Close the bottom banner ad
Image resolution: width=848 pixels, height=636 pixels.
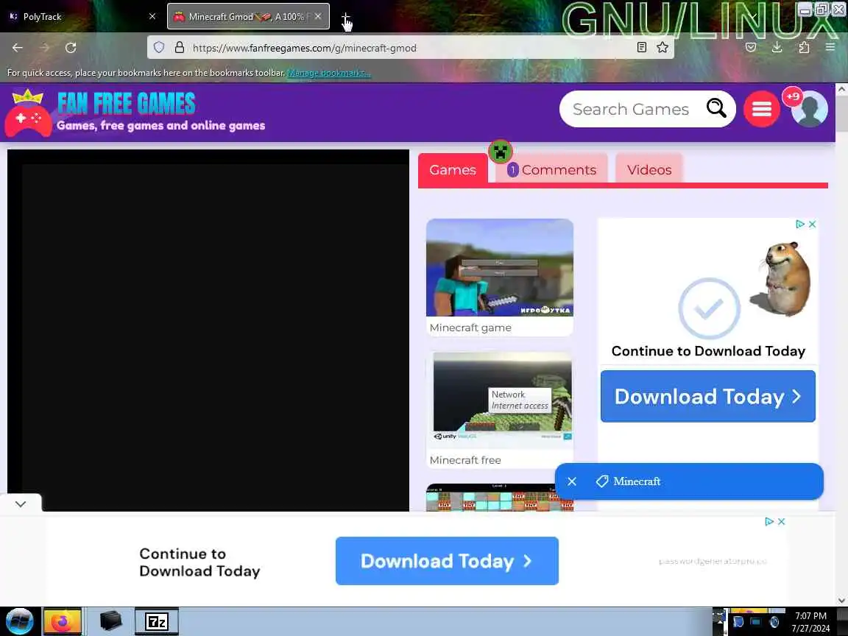782,522
